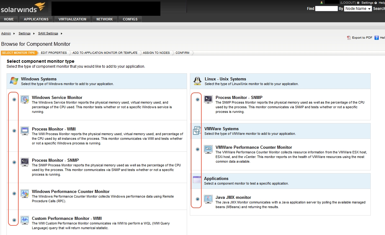Screen dimensions: 385x235
Task: Click the Settings link in header
Action: coord(367,3)
